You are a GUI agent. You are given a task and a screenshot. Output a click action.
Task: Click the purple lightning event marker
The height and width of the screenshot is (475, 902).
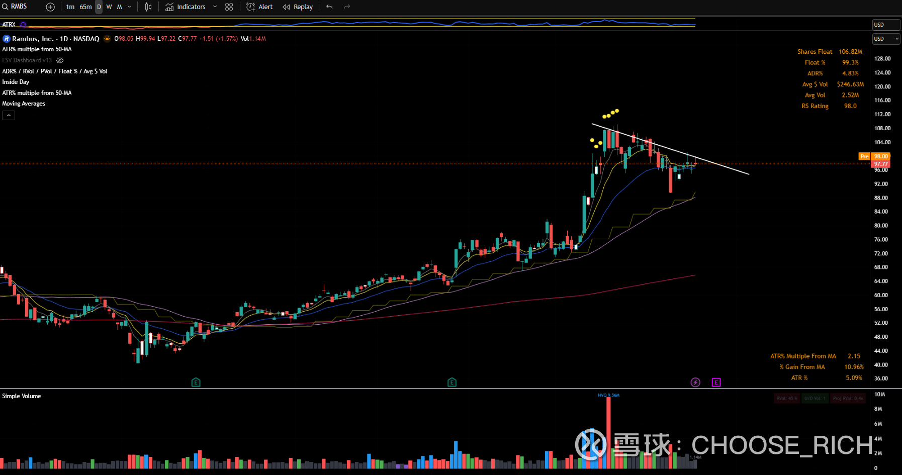click(695, 383)
